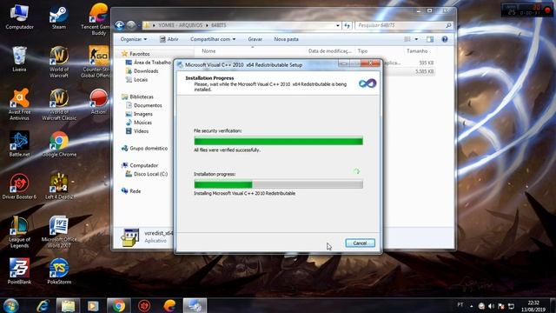Open Locais in navigation pane
Screen dimensions: 556x313
click(x=137, y=79)
